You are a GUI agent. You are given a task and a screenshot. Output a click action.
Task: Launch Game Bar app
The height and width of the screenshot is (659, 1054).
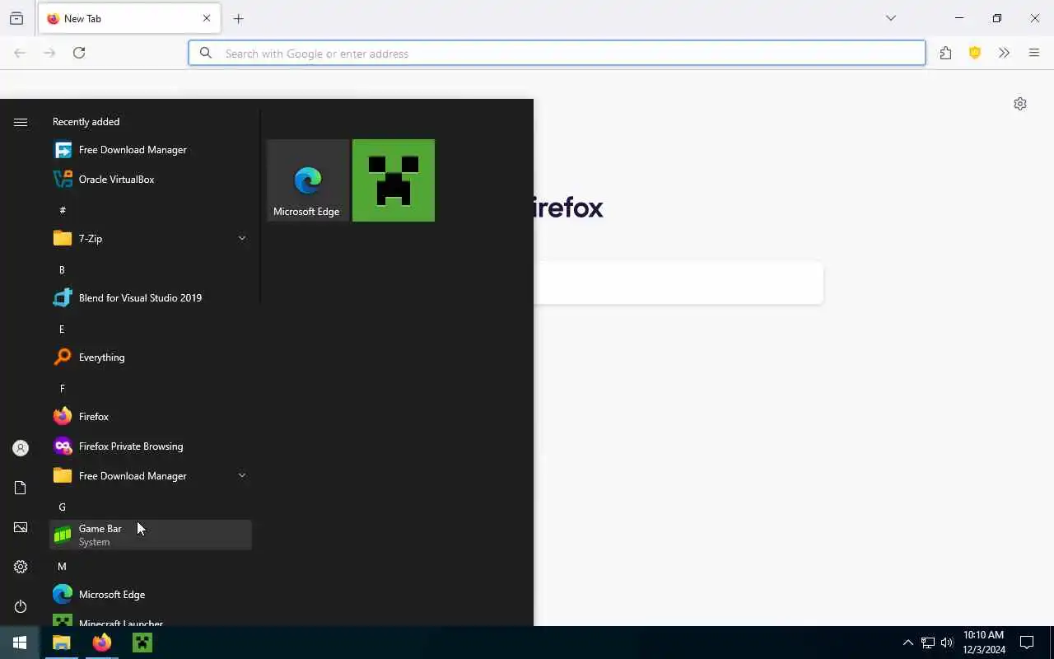(151, 535)
